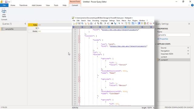Viewport: 194px width, 109px height.
Task: Open the Imported JSON step settings gear
Action: coord(188,54)
